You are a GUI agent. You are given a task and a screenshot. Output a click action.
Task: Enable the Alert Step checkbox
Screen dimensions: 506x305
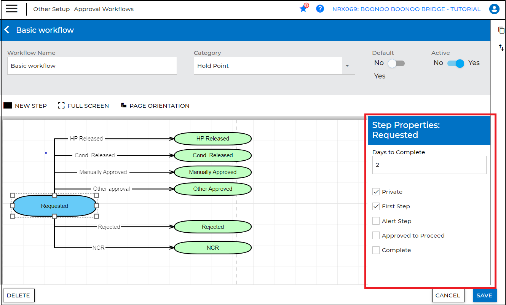[376, 221]
